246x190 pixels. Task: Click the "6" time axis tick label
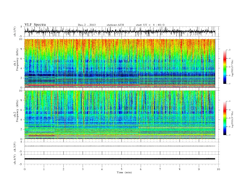click(x=141, y=169)
